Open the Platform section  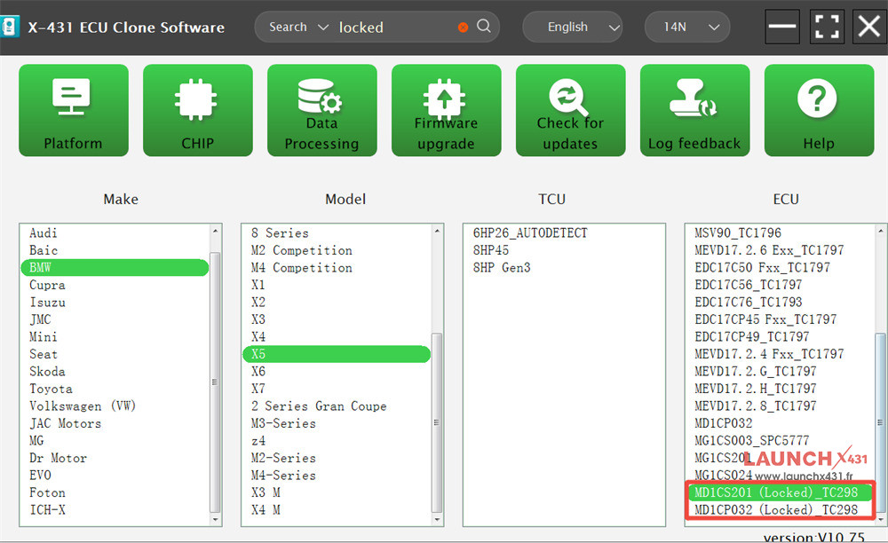[74, 110]
